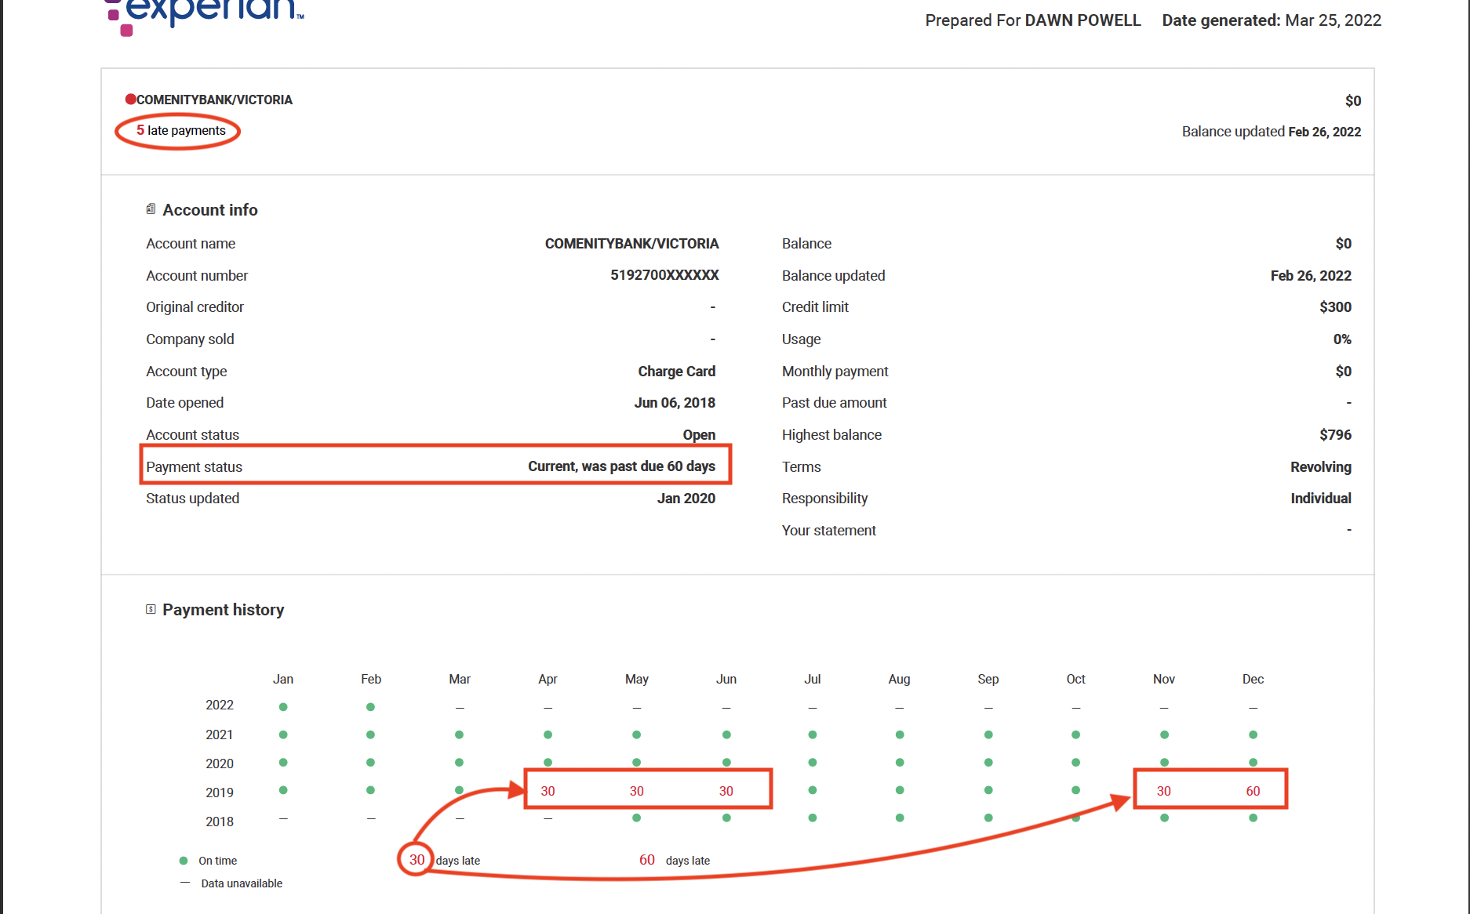Click Credit limit value $300

(x=1335, y=307)
